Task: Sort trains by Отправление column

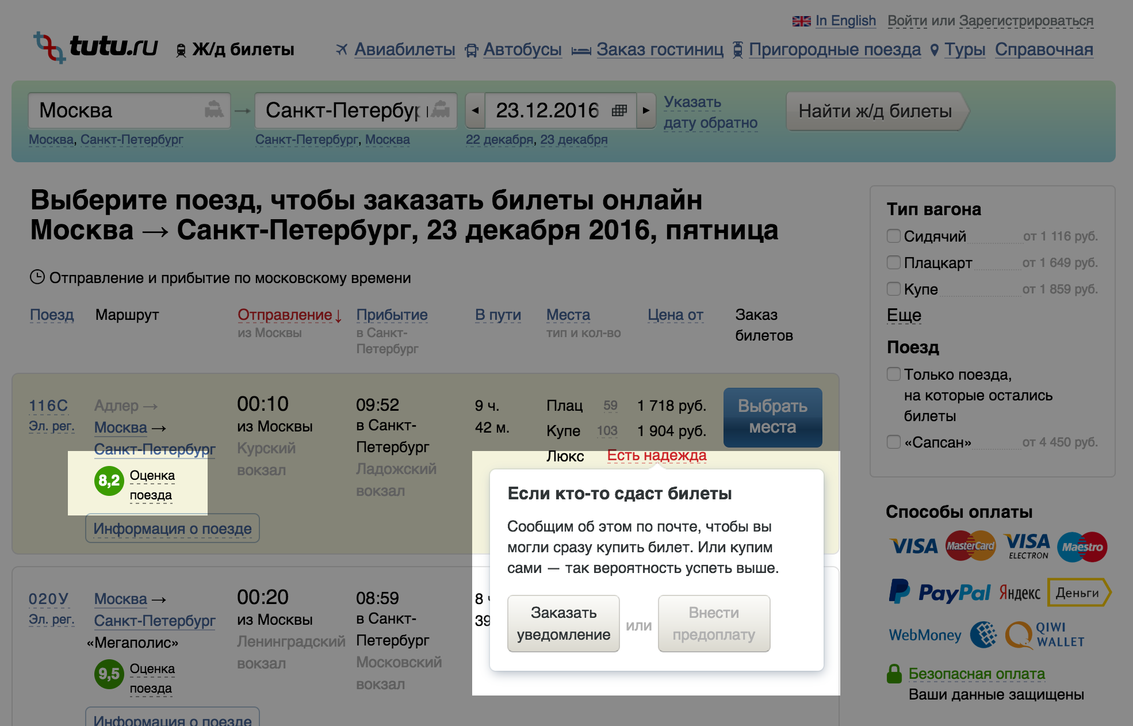Action: 285,315
